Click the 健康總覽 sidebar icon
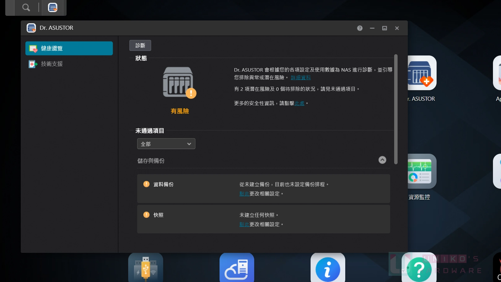Viewport: 501px width, 282px height. 33,49
